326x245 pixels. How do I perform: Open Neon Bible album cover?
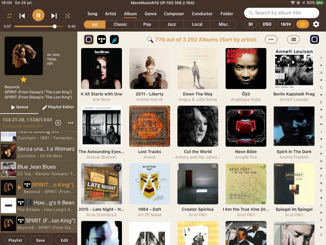(246, 126)
